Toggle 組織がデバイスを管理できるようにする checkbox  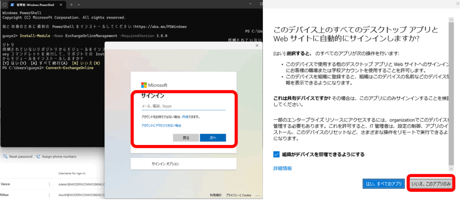(276, 154)
